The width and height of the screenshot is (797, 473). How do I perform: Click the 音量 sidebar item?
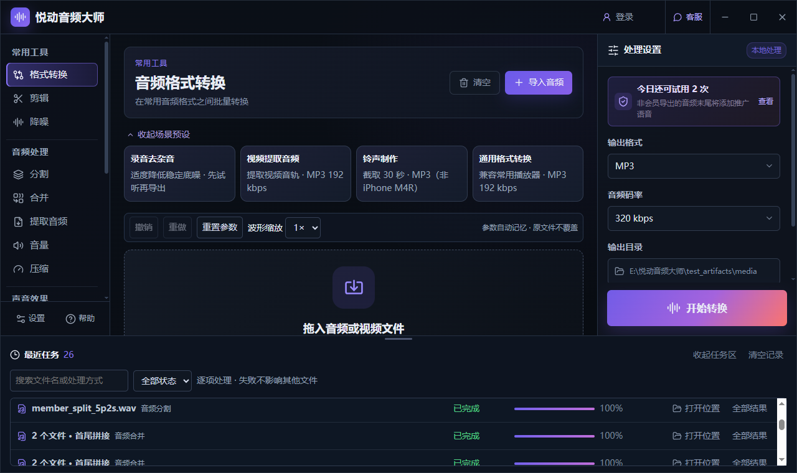coord(52,245)
